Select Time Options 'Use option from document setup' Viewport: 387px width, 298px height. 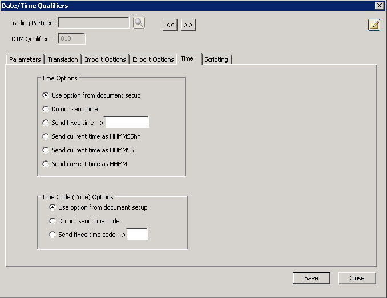[46, 95]
